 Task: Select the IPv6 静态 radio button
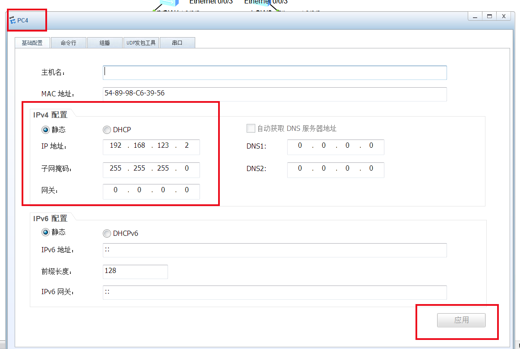(x=45, y=232)
